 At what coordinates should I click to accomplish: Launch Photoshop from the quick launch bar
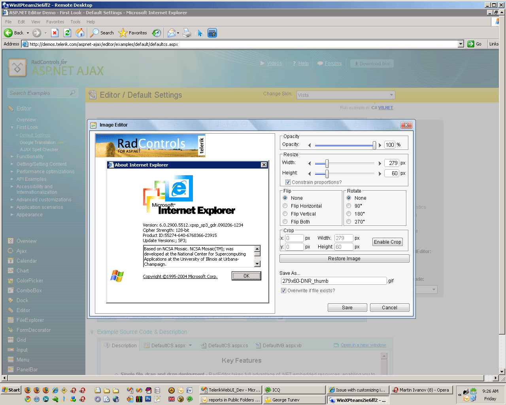click(148, 399)
